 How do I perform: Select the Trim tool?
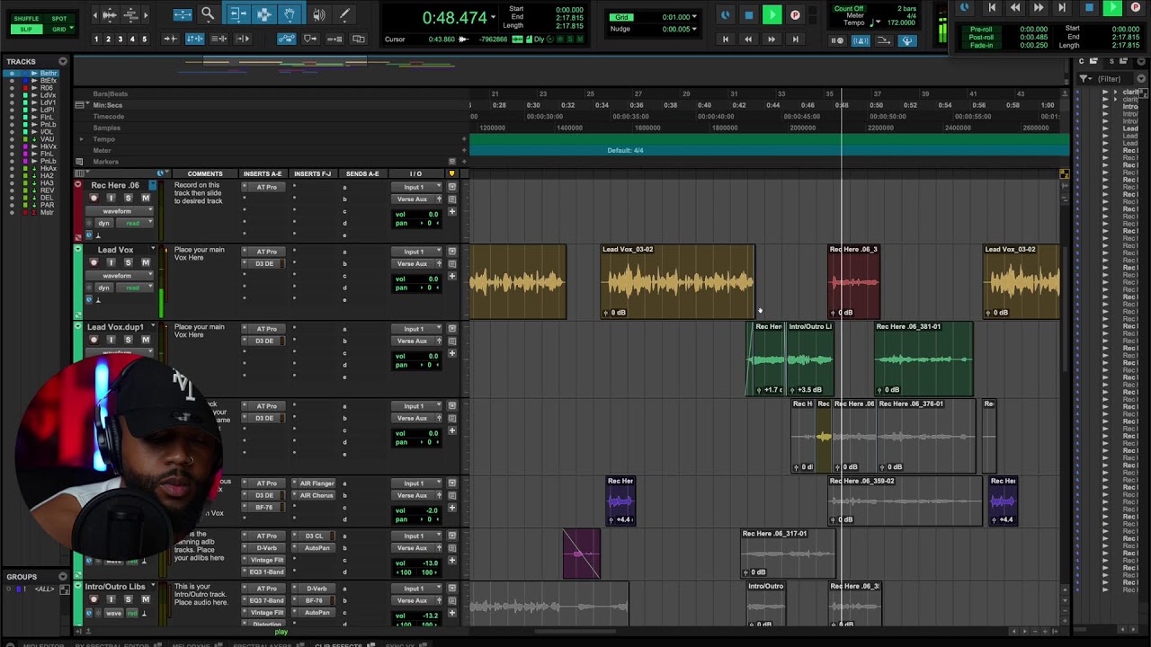[237, 14]
